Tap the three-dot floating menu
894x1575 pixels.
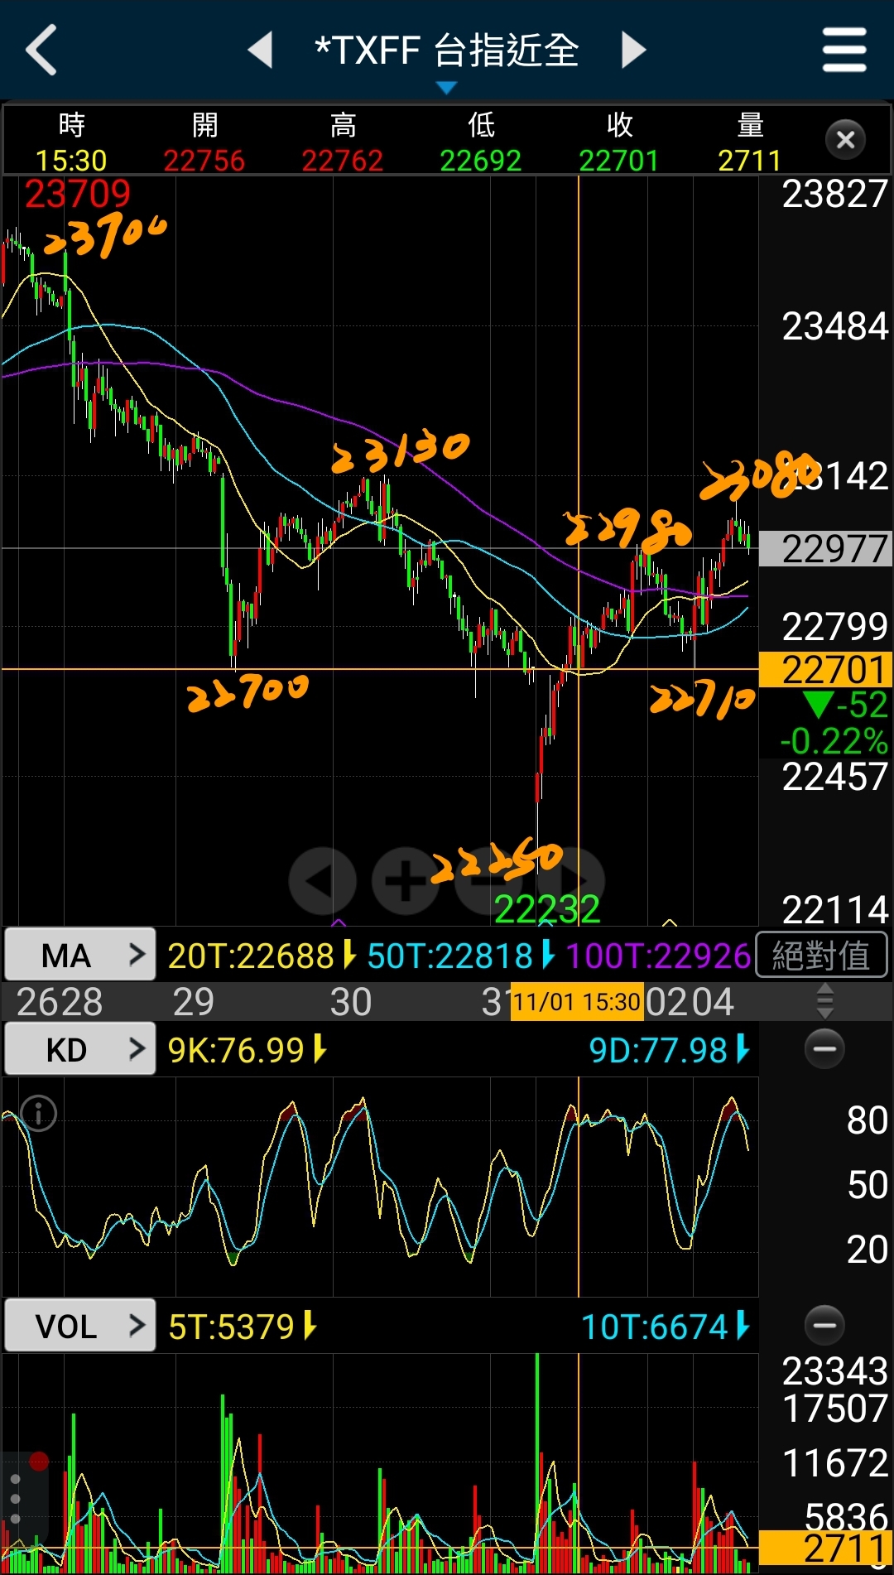15,1499
